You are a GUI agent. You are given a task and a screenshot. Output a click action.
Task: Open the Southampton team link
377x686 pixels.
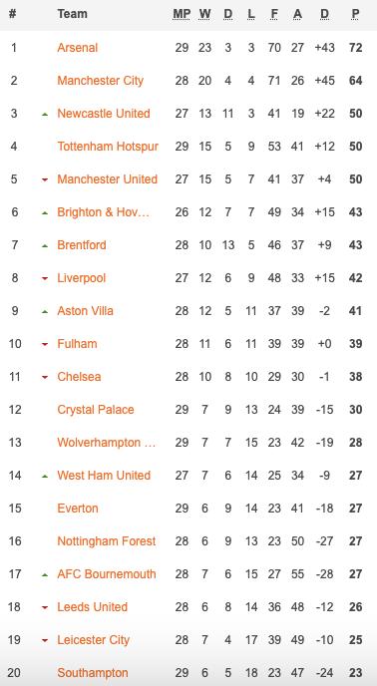(93, 672)
